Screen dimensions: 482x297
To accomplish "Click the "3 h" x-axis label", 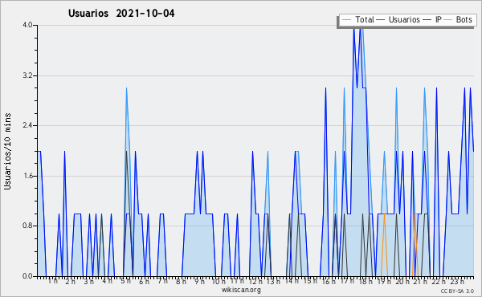I will click(89, 282).
